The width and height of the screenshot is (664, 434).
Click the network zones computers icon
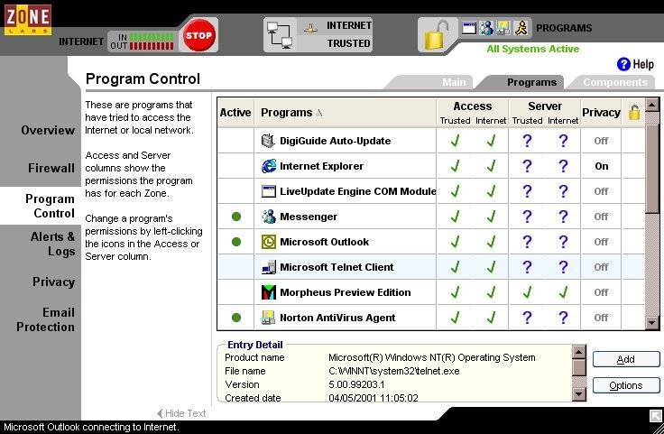(280, 35)
